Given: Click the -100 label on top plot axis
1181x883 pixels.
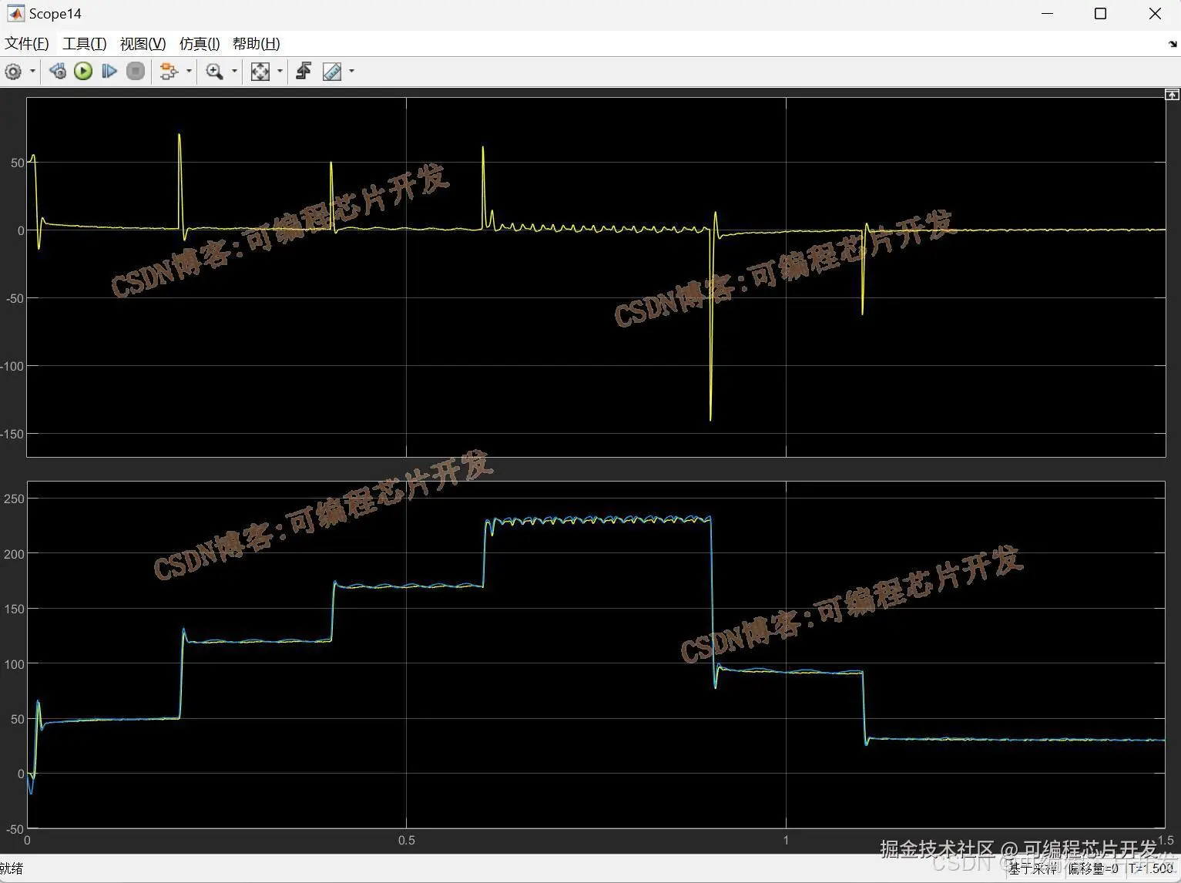Looking at the screenshot, I should [x=12, y=366].
